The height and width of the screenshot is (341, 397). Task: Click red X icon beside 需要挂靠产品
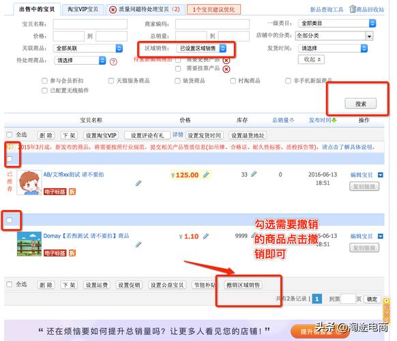(x=226, y=69)
